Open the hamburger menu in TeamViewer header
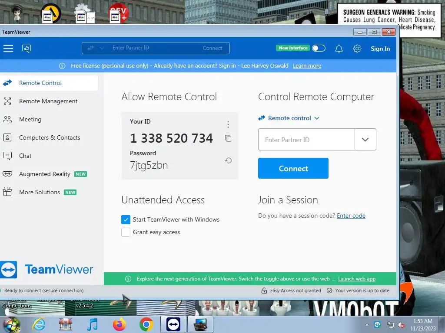 (x=8, y=49)
